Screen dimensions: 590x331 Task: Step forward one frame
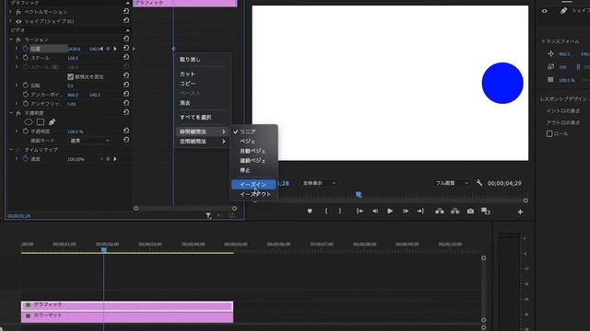406,211
